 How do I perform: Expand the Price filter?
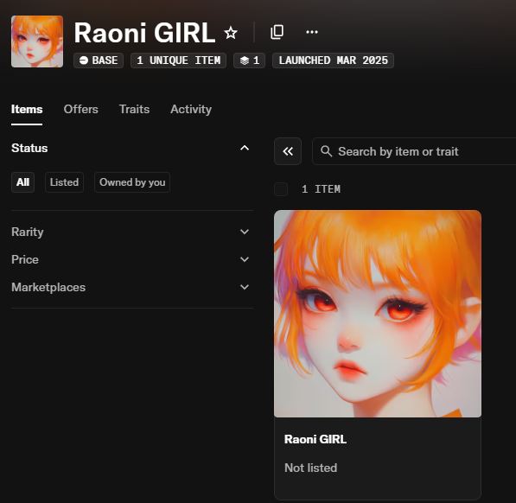coord(132,259)
